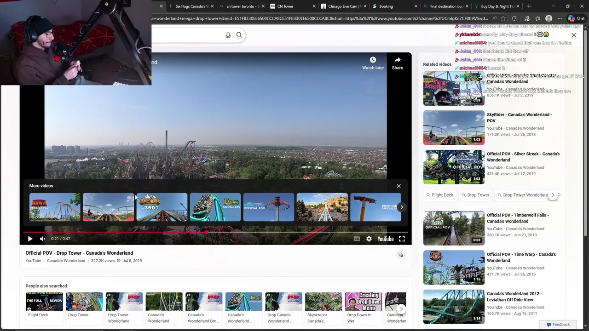Click the Share arrow icon on video

(x=398, y=60)
